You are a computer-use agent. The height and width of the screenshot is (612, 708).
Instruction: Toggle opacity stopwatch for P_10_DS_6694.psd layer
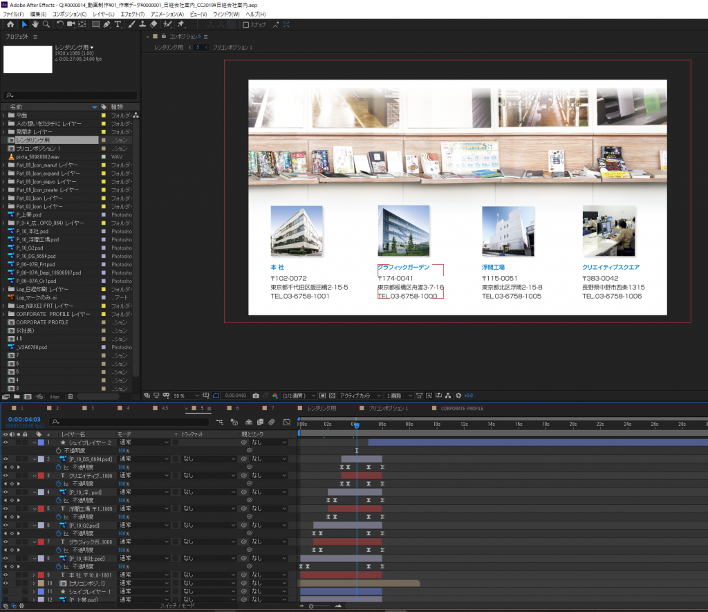[58, 467]
